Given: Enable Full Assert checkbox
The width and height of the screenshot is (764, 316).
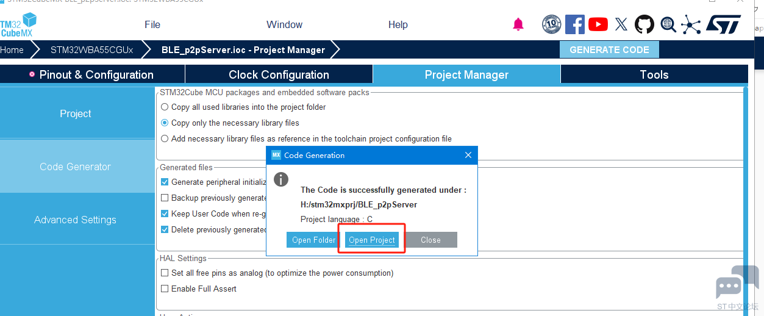Looking at the screenshot, I should click(x=165, y=289).
